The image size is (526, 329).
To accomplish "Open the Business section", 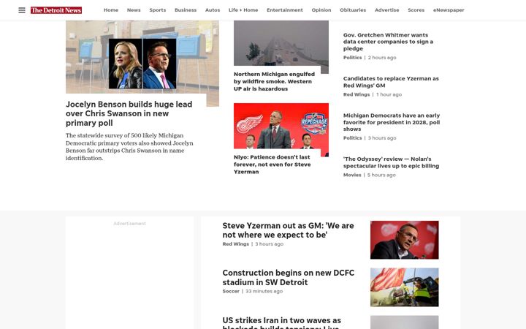I will 186,10.
